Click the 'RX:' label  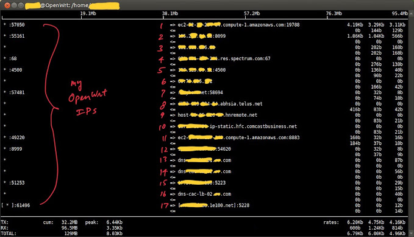point(4,228)
